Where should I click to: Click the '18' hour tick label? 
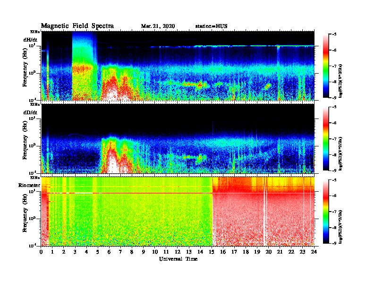pyautogui.click(x=246, y=252)
